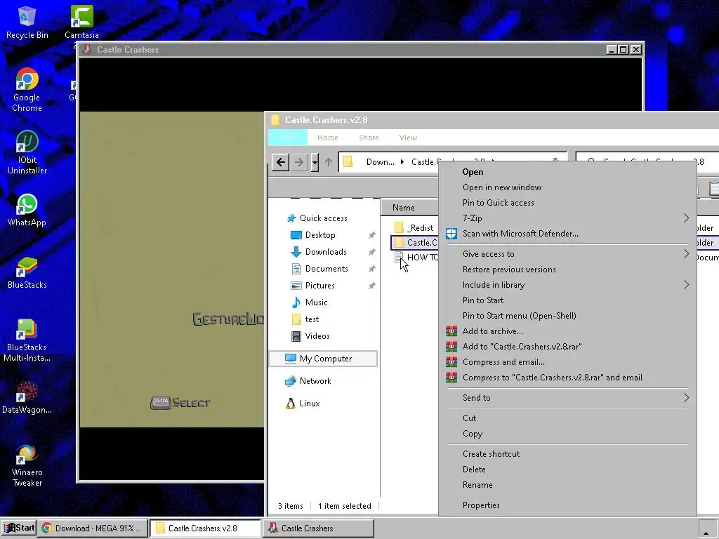Screen dimensions: 719x539
Task: Choose Add to "Castle.Crashers.v2.8.rar"
Action: pos(567,347)
